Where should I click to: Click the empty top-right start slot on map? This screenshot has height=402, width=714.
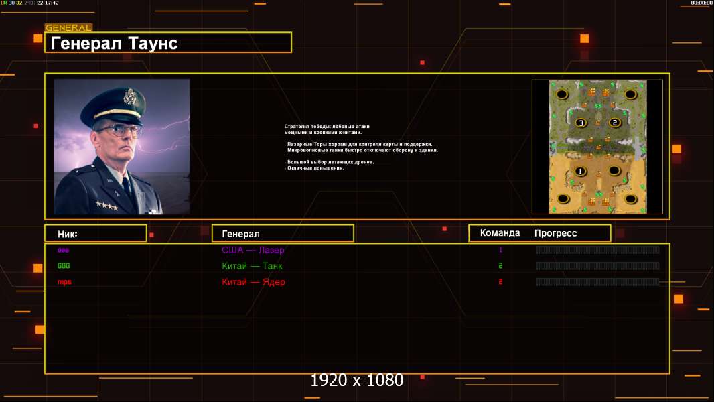(x=631, y=94)
